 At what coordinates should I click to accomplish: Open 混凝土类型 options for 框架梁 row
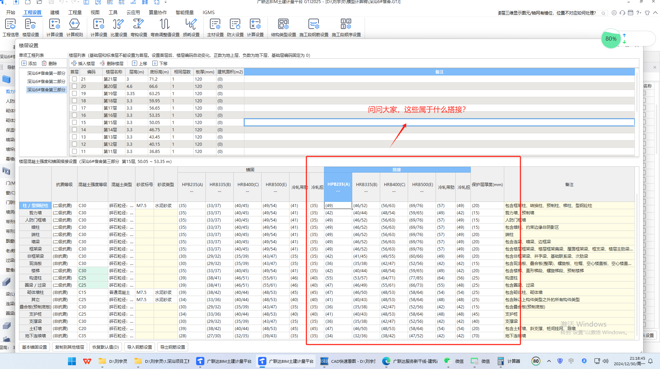[132, 249]
